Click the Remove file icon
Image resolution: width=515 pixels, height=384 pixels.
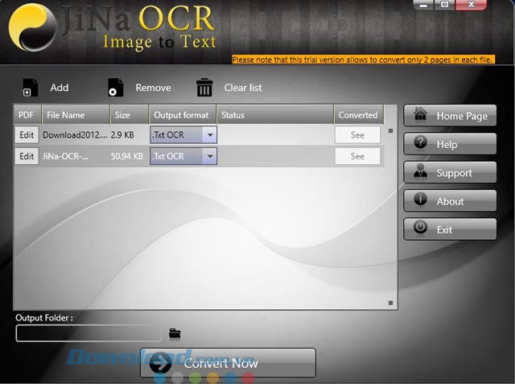click(x=116, y=88)
